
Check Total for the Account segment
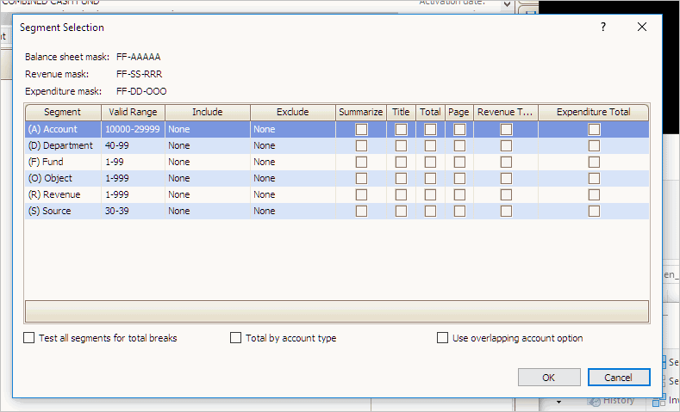430,129
